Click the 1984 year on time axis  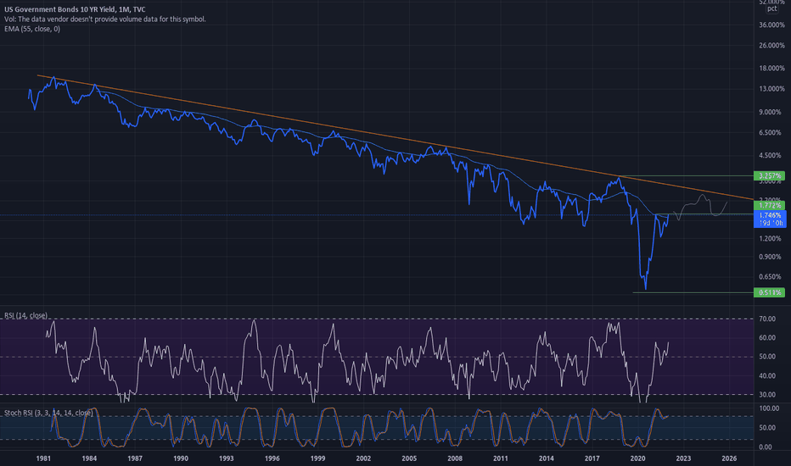(x=89, y=458)
